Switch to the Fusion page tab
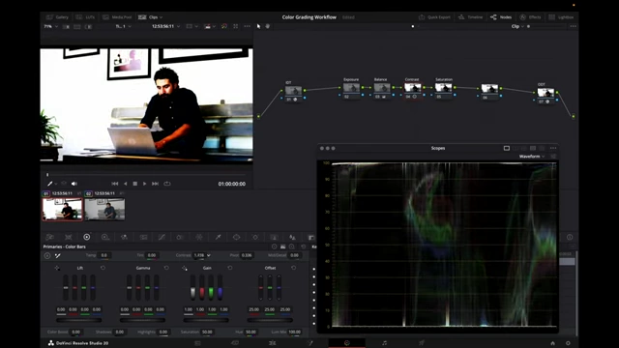 (309, 343)
